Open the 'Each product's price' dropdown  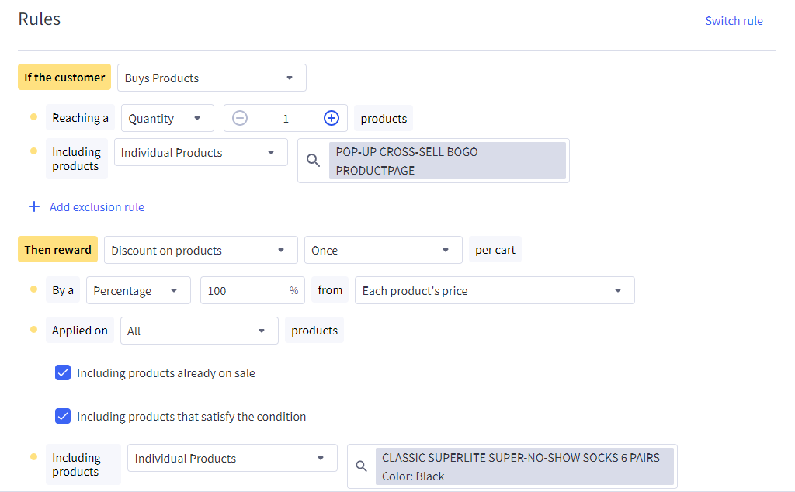[494, 291]
